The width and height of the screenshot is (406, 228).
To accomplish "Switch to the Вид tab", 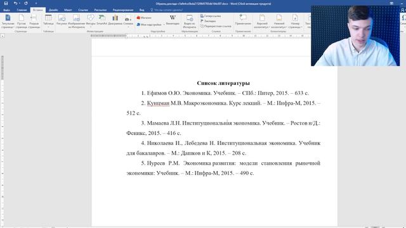I will click(x=142, y=10).
